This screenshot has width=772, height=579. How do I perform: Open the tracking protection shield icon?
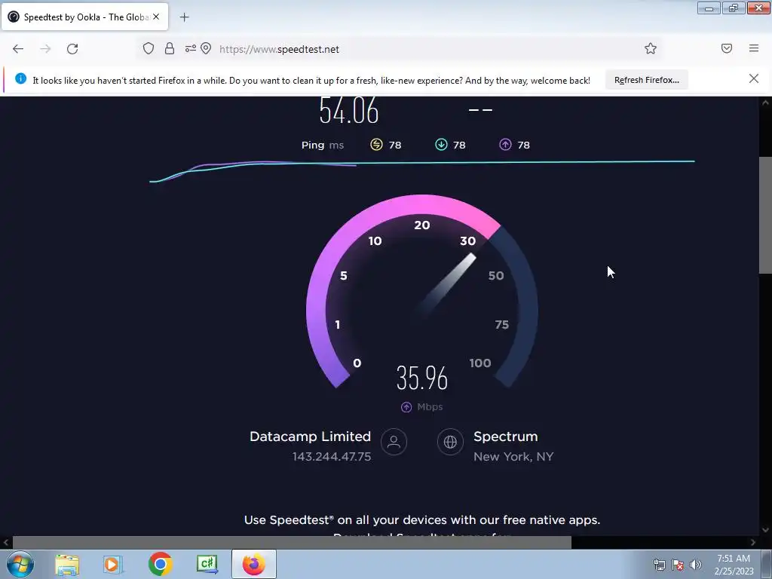(x=149, y=48)
